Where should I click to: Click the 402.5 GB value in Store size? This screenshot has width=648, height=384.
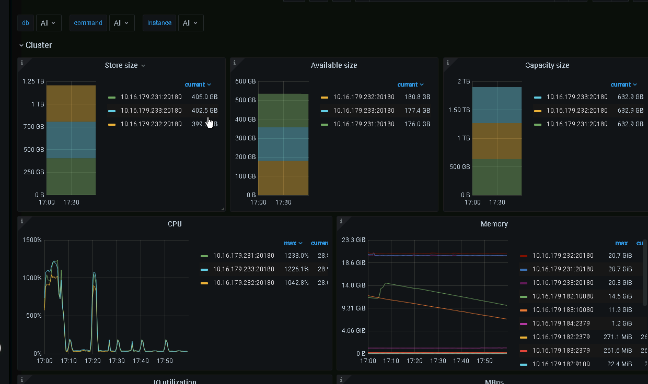click(204, 111)
